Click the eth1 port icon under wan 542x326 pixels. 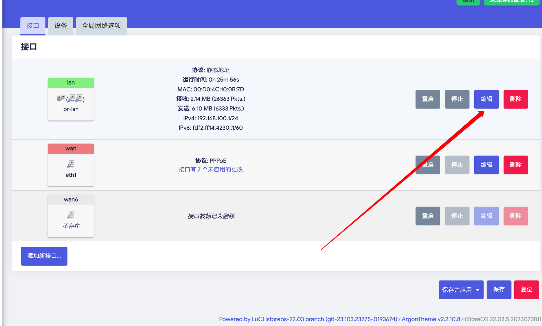(x=71, y=164)
